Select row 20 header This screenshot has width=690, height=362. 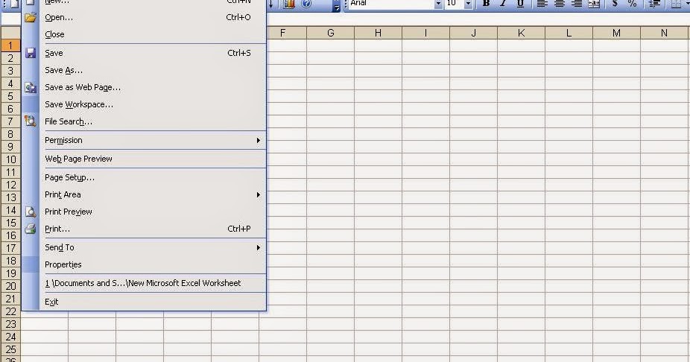[x=10, y=286]
